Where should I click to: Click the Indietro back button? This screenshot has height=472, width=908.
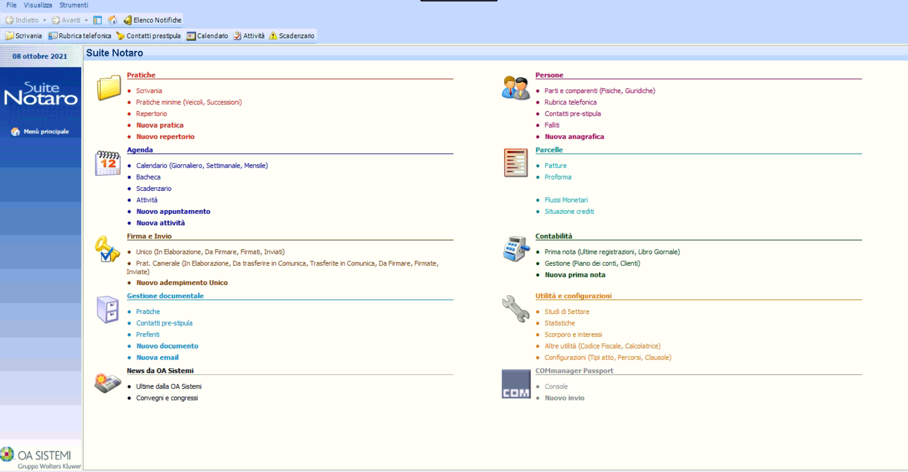click(x=22, y=20)
